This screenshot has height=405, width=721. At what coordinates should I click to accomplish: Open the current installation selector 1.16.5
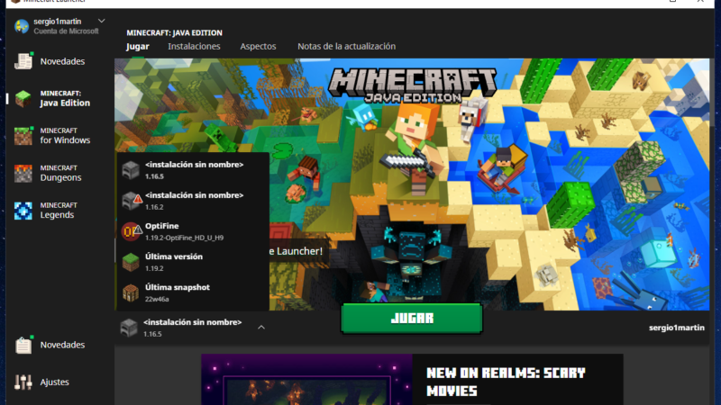click(x=193, y=328)
